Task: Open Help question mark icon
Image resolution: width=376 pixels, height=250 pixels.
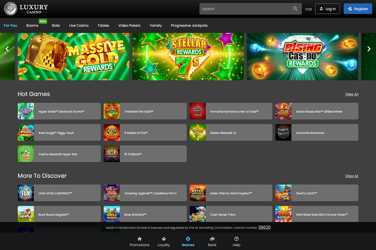Action: click(x=237, y=239)
